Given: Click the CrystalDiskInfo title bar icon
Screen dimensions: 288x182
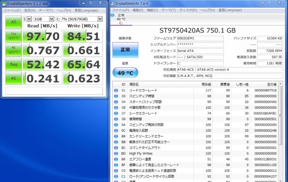Looking at the screenshot, I should click(x=113, y=3).
